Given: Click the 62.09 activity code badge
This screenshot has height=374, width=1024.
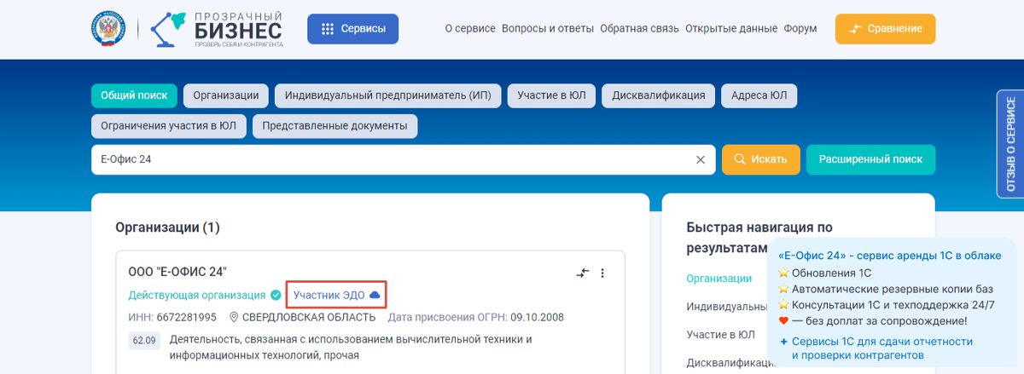Looking at the screenshot, I should [143, 341].
